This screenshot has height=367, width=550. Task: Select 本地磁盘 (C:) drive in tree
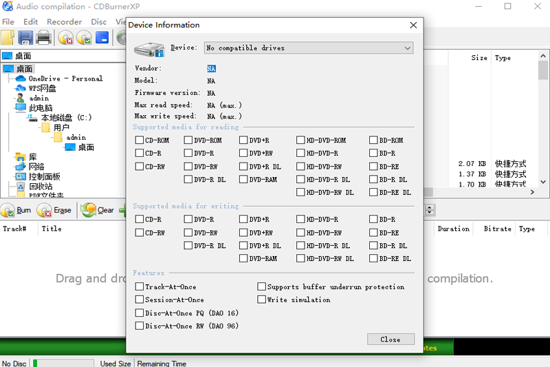(x=66, y=118)
